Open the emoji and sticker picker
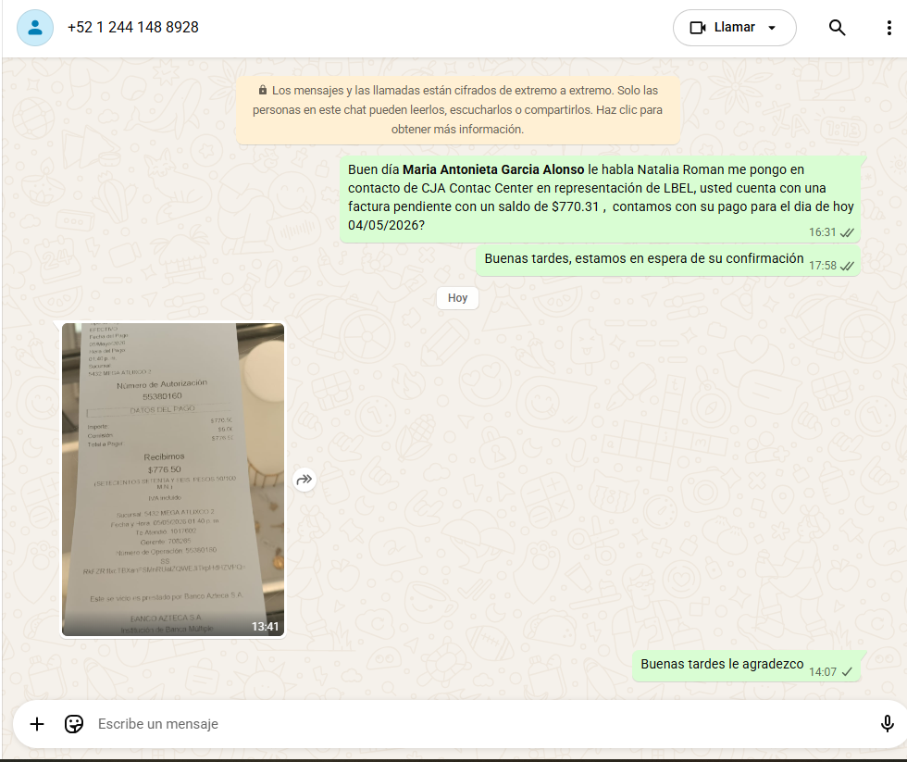Screen dimensions: 907x762 pos(74,724)
